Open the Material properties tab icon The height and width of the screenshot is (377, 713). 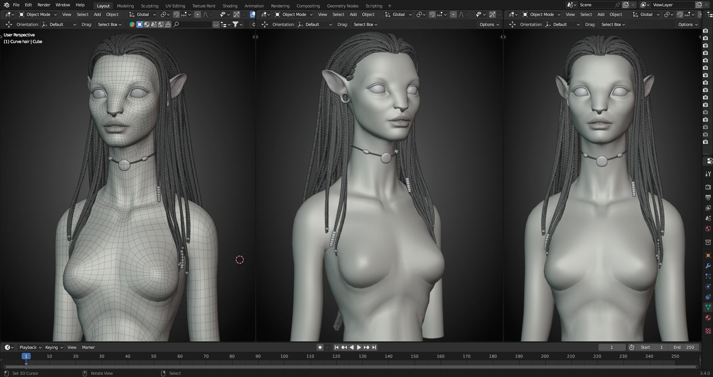pyautogui.click(x=708, y=318)
